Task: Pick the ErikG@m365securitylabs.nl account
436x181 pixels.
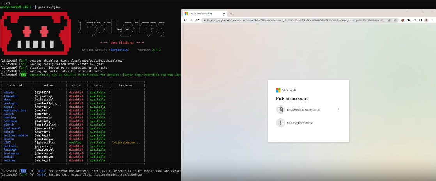Action: pos(308,110)
